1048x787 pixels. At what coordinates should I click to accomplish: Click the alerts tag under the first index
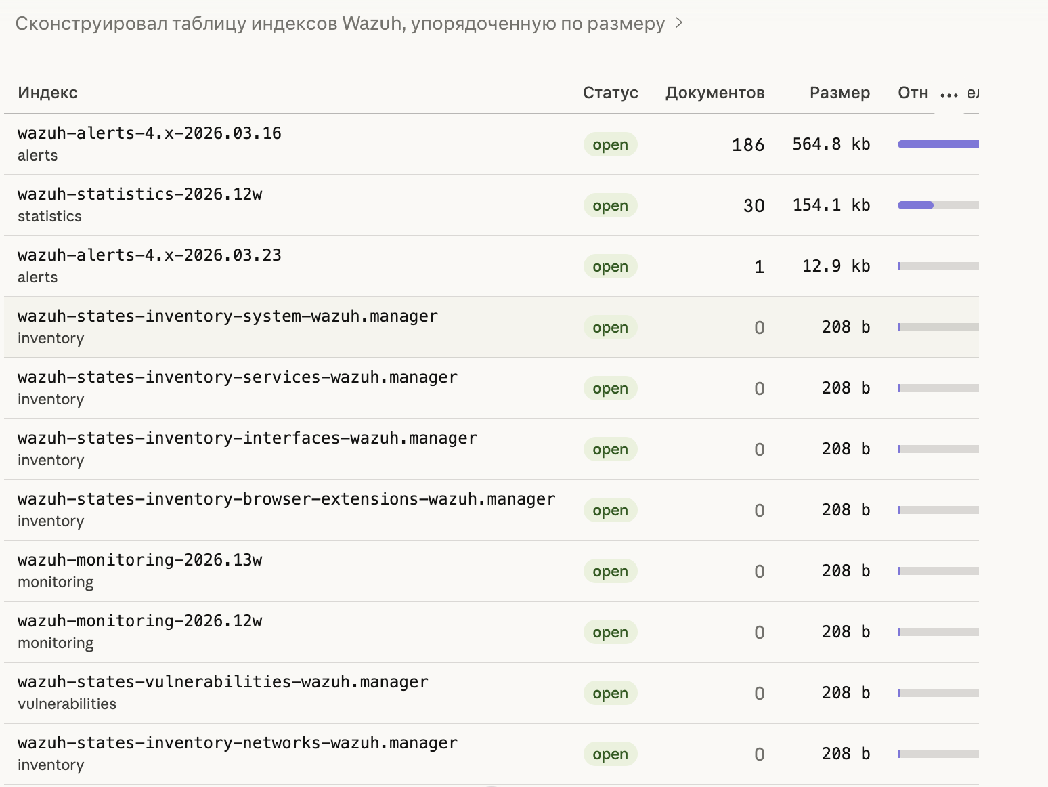click(37, 155)
